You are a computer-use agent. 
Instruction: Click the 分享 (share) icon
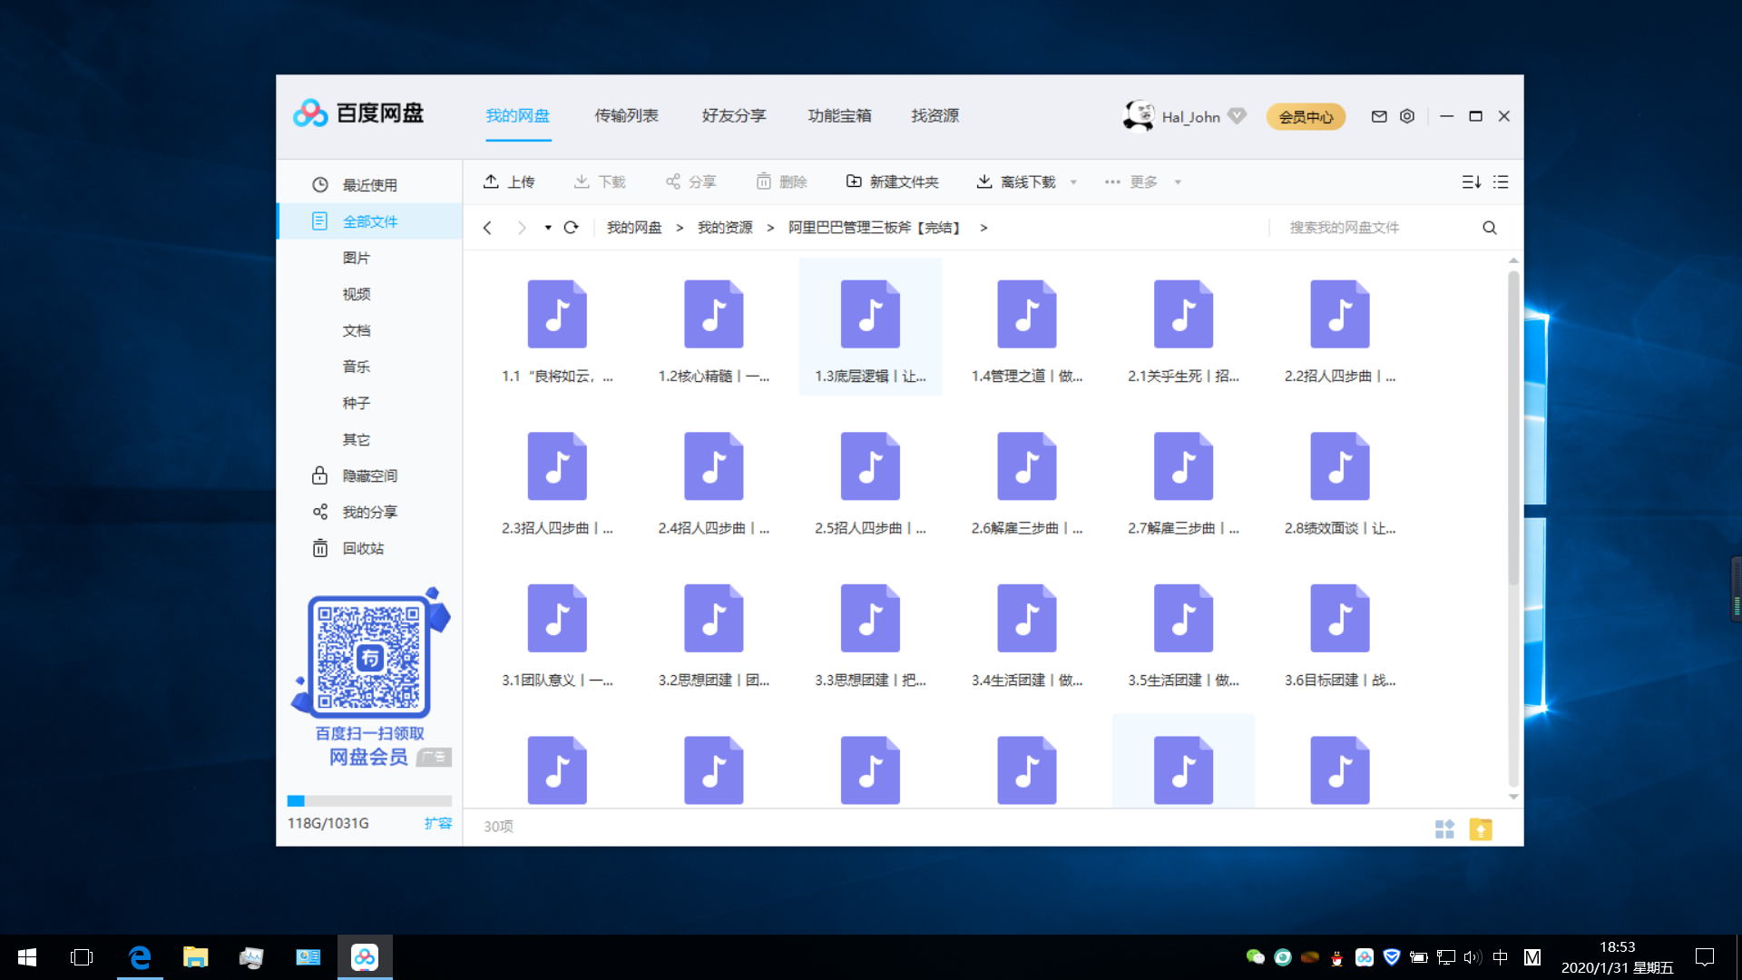pos(672,181)
